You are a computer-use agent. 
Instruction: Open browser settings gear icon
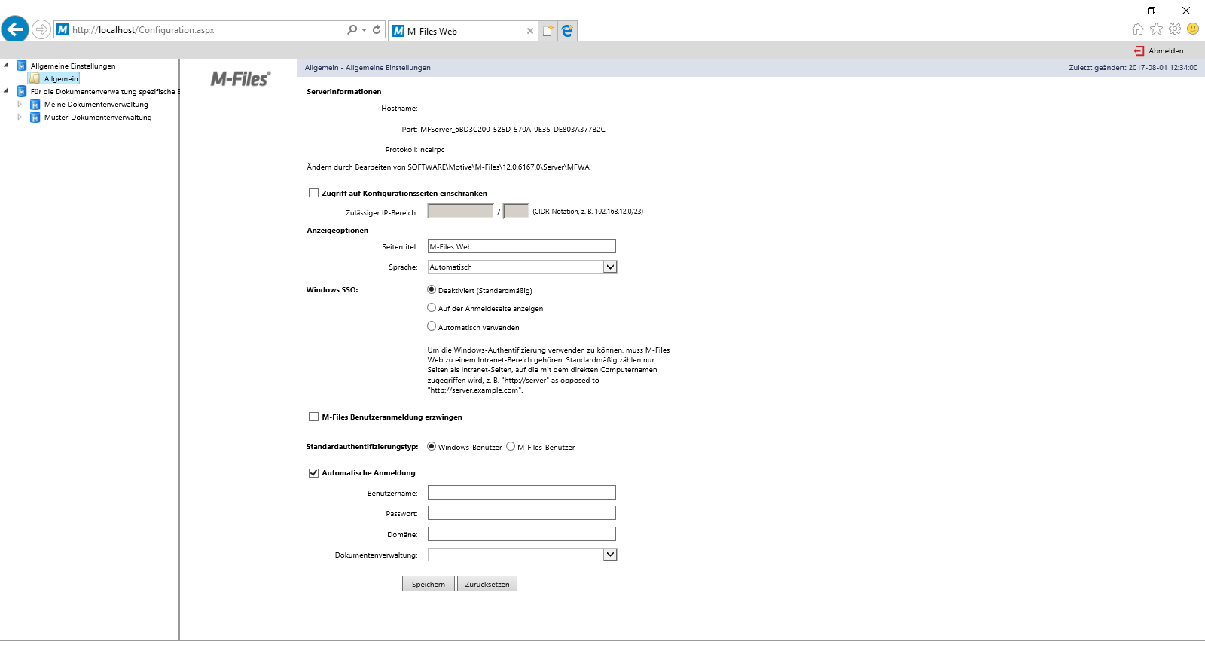(x=1175, y=29)
